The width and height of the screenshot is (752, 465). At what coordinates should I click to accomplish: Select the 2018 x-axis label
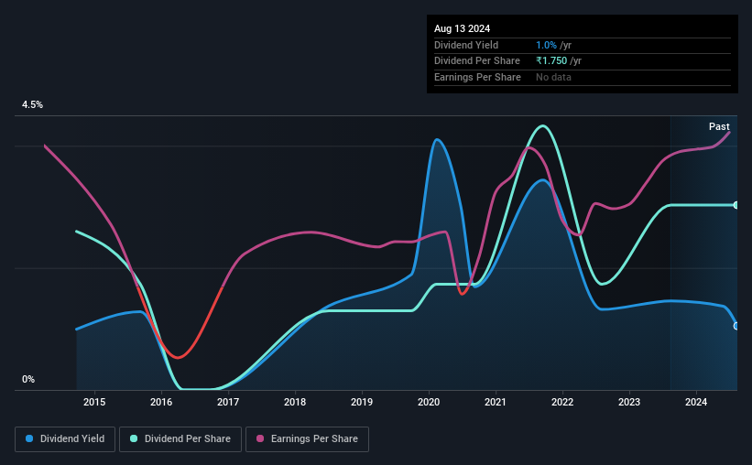(x=295, y=402)
